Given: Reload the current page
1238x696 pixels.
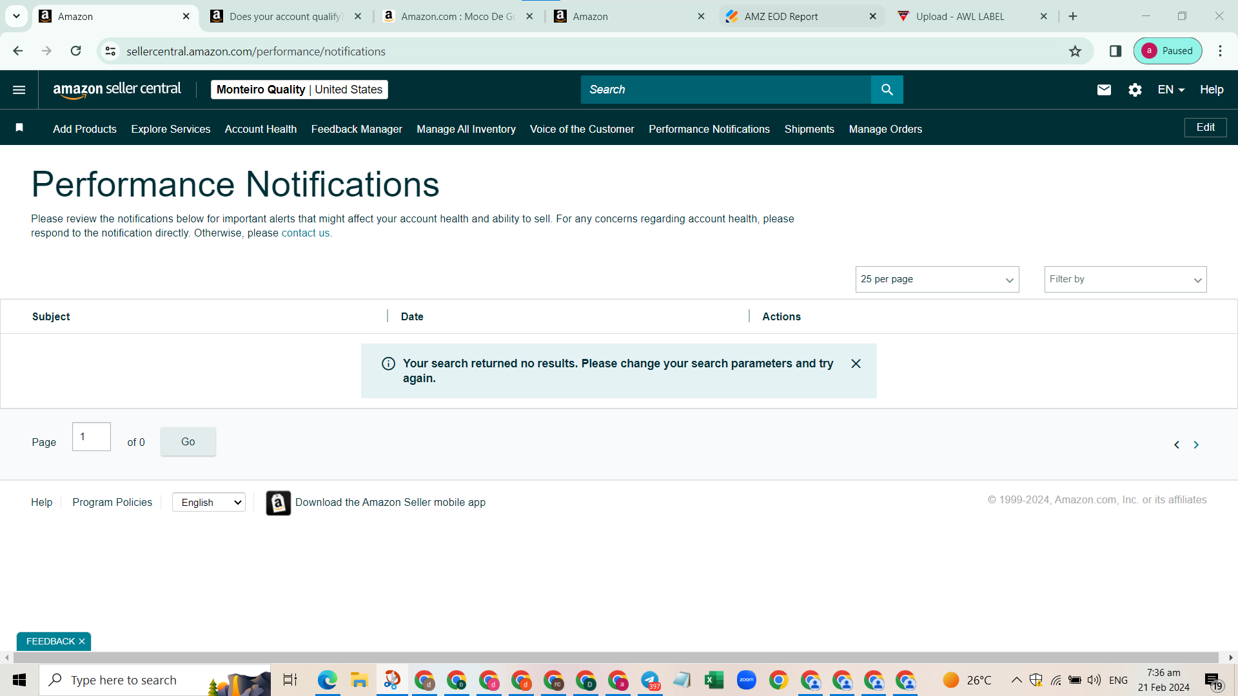Looking at the screenshot, I should (x=75, y=51).
